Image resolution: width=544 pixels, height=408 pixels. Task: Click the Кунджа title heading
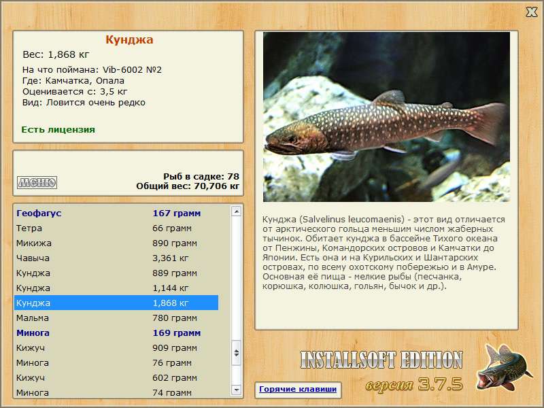(129, 39)
